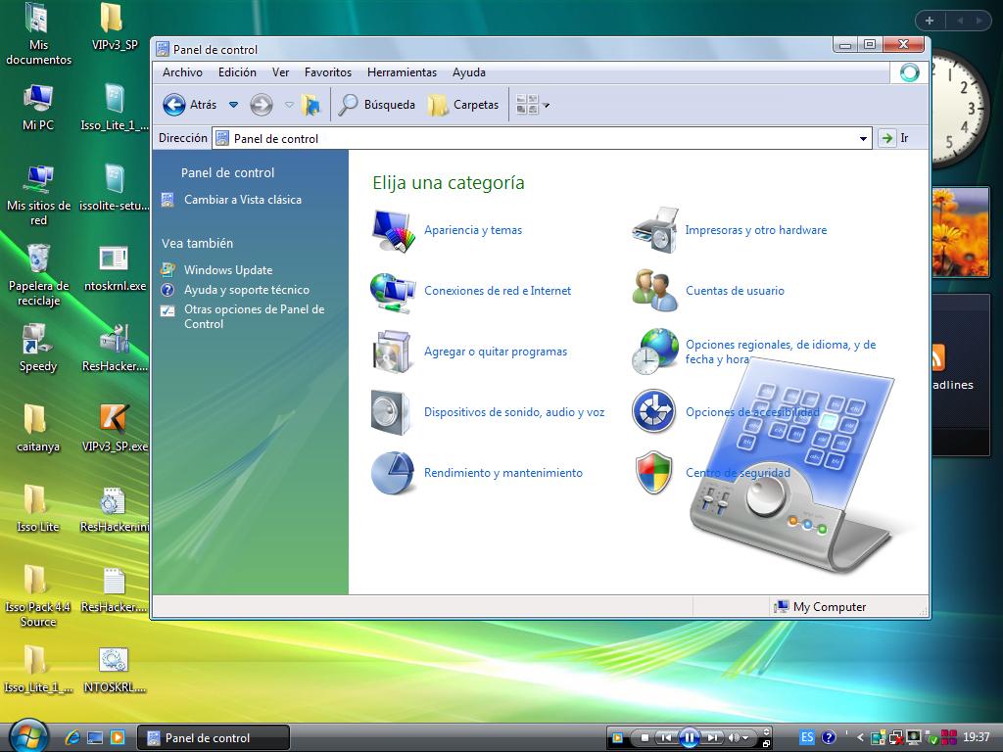The width and height of the screenshot is (1003, 752).
Task: Select the ntoskrnl.exe desktop file
Action: 115,268
